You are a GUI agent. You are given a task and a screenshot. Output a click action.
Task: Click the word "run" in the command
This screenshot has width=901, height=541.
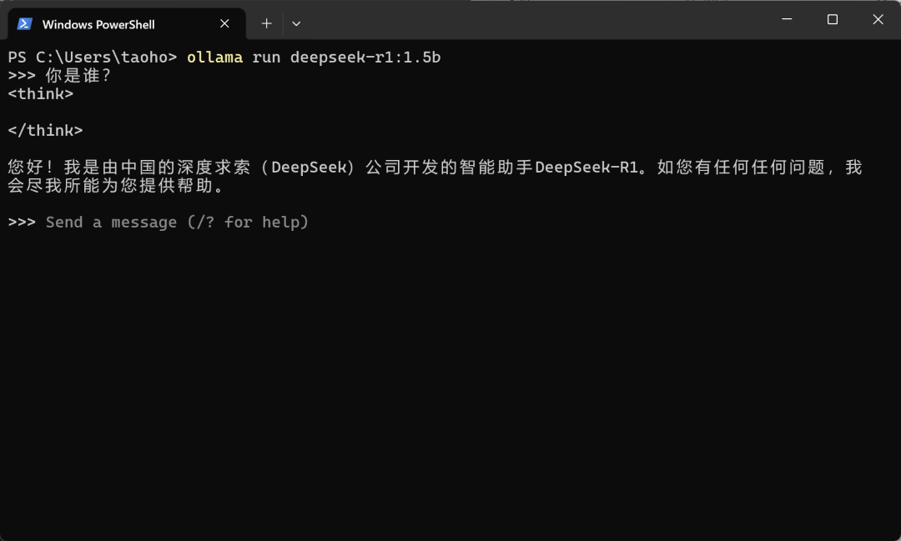click(x=266, y=58)
